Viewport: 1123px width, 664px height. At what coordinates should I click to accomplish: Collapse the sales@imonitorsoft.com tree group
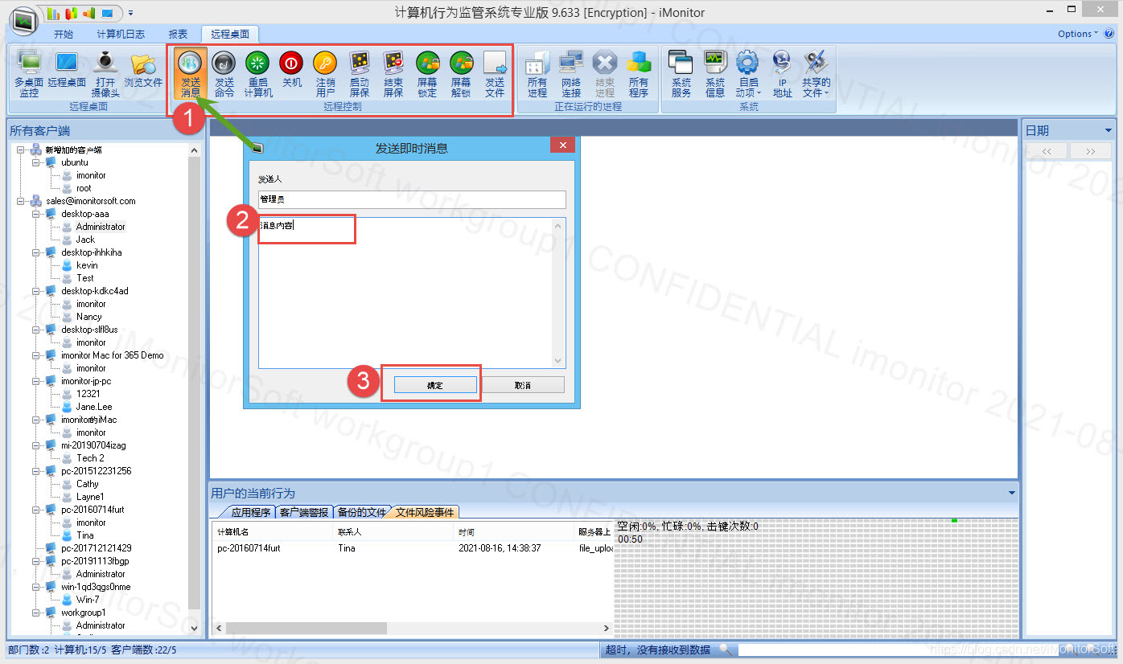click(21, 201)
